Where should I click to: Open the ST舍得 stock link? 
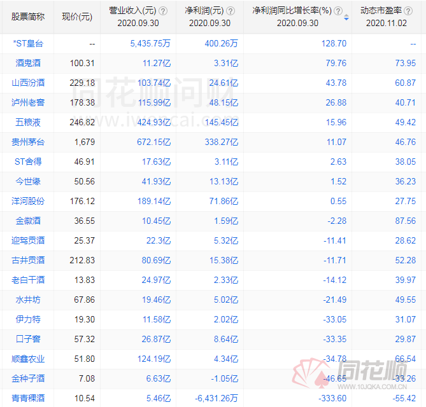coord(28,162)
